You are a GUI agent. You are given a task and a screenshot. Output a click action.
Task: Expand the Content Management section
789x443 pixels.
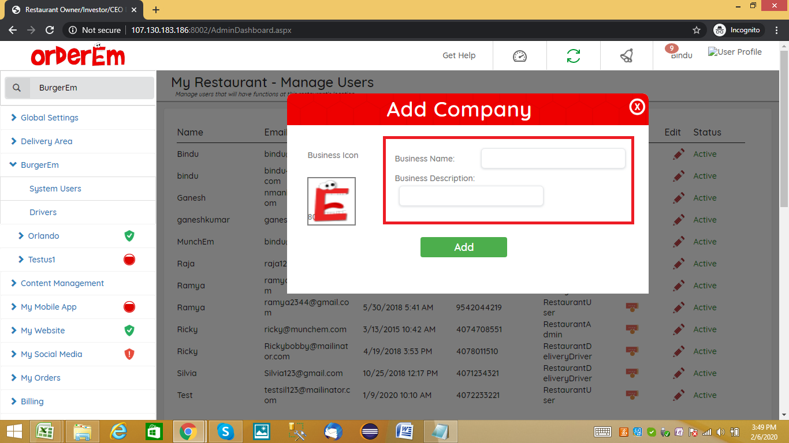click(x=62, y=283)
